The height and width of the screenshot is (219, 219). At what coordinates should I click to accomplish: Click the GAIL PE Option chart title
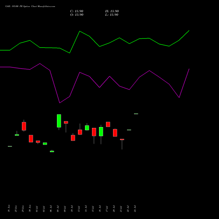point(30,7)
